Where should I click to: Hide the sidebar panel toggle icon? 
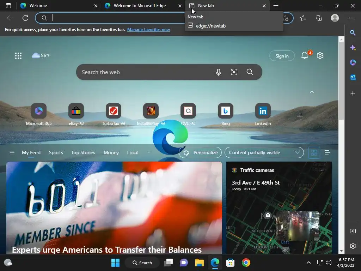353,231
